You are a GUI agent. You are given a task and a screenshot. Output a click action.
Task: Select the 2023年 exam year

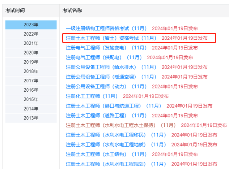click(31, 25)
